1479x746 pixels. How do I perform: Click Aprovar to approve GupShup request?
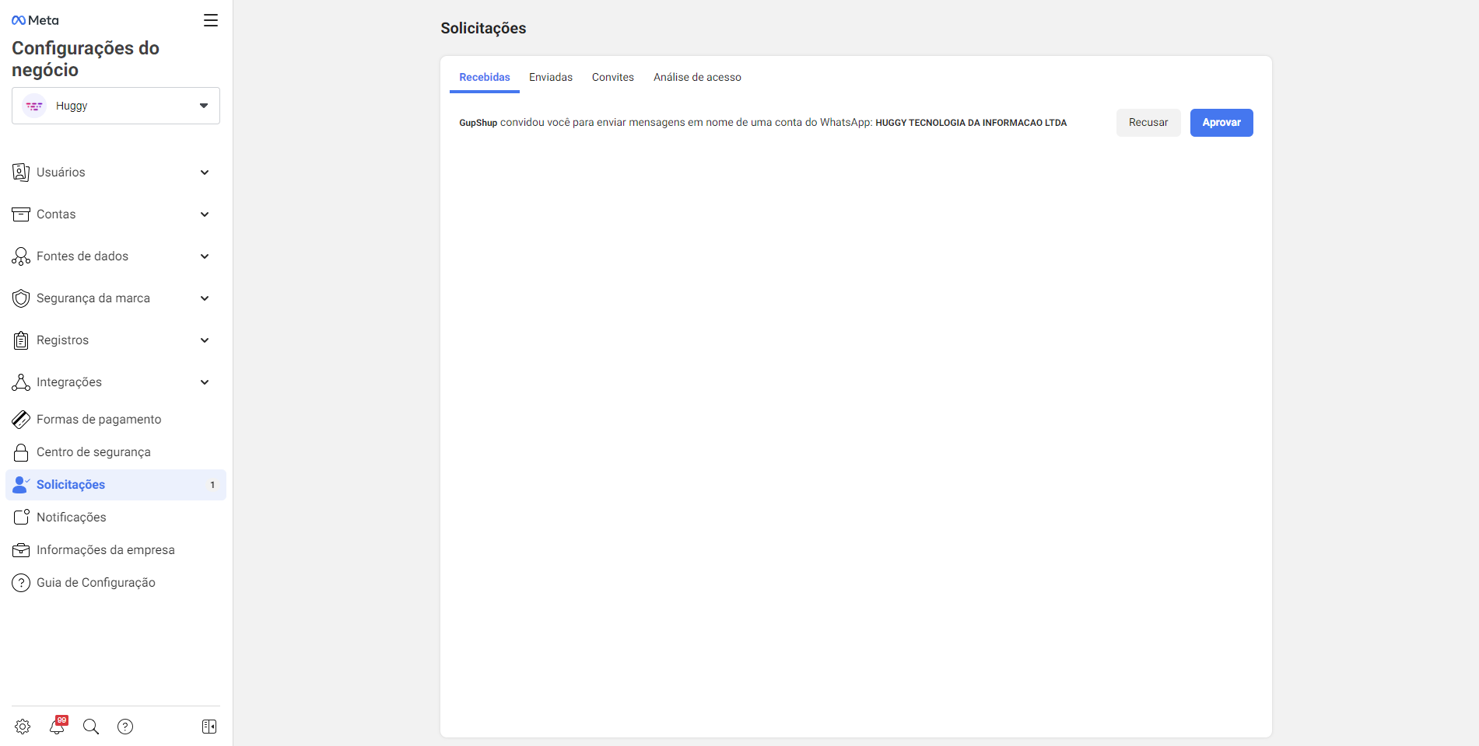coord(1221,123)
